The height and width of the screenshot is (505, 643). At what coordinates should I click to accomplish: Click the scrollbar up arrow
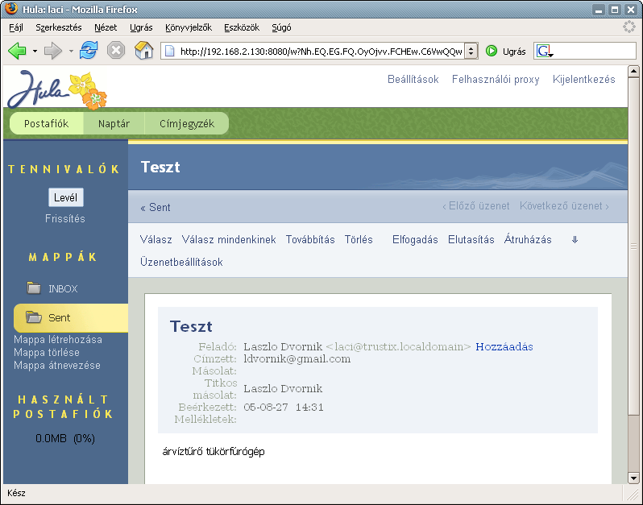tap(633, 72)
